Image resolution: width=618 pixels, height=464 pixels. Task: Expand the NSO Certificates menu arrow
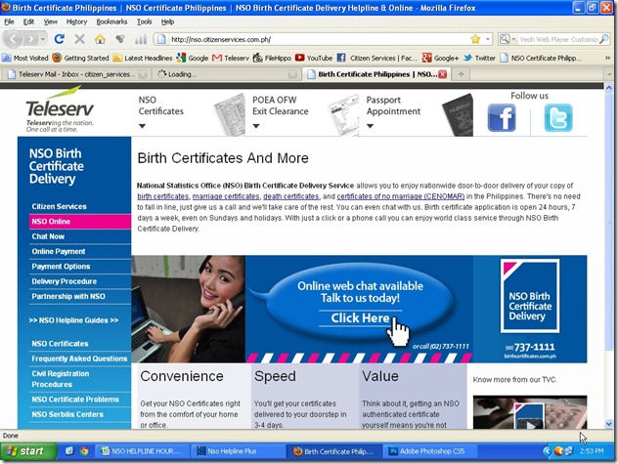click(x=143, y=126)
